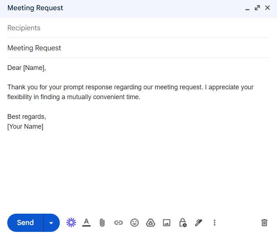Insert a photo using the image icon
The height and width of the screenshot is (237, 277).
coord(167,223)
